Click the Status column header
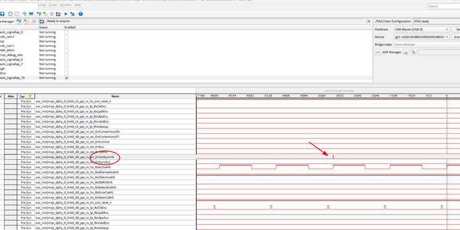460x230 pixels. pos(44,27)
